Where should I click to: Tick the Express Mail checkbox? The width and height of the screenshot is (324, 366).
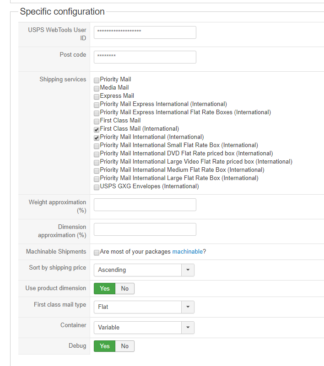[97, 96]
